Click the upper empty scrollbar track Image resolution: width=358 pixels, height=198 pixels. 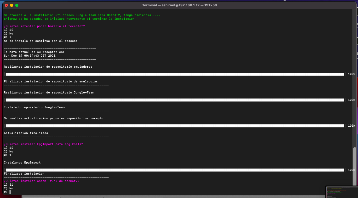tap(355, 79)
